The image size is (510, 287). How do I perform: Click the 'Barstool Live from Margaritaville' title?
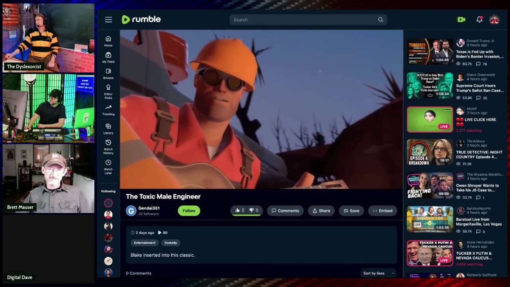479,222
